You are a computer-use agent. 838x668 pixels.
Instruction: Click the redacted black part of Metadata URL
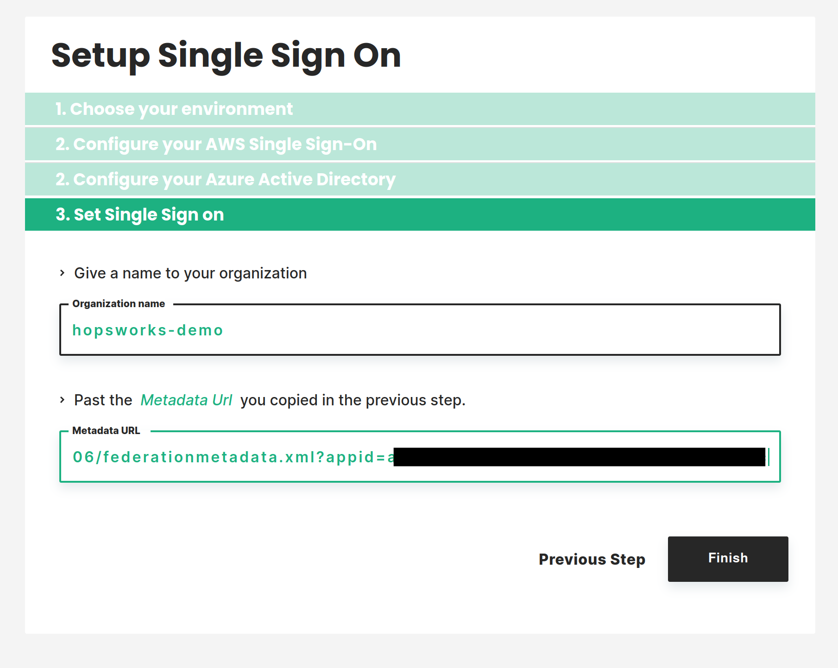click(579, 457)
